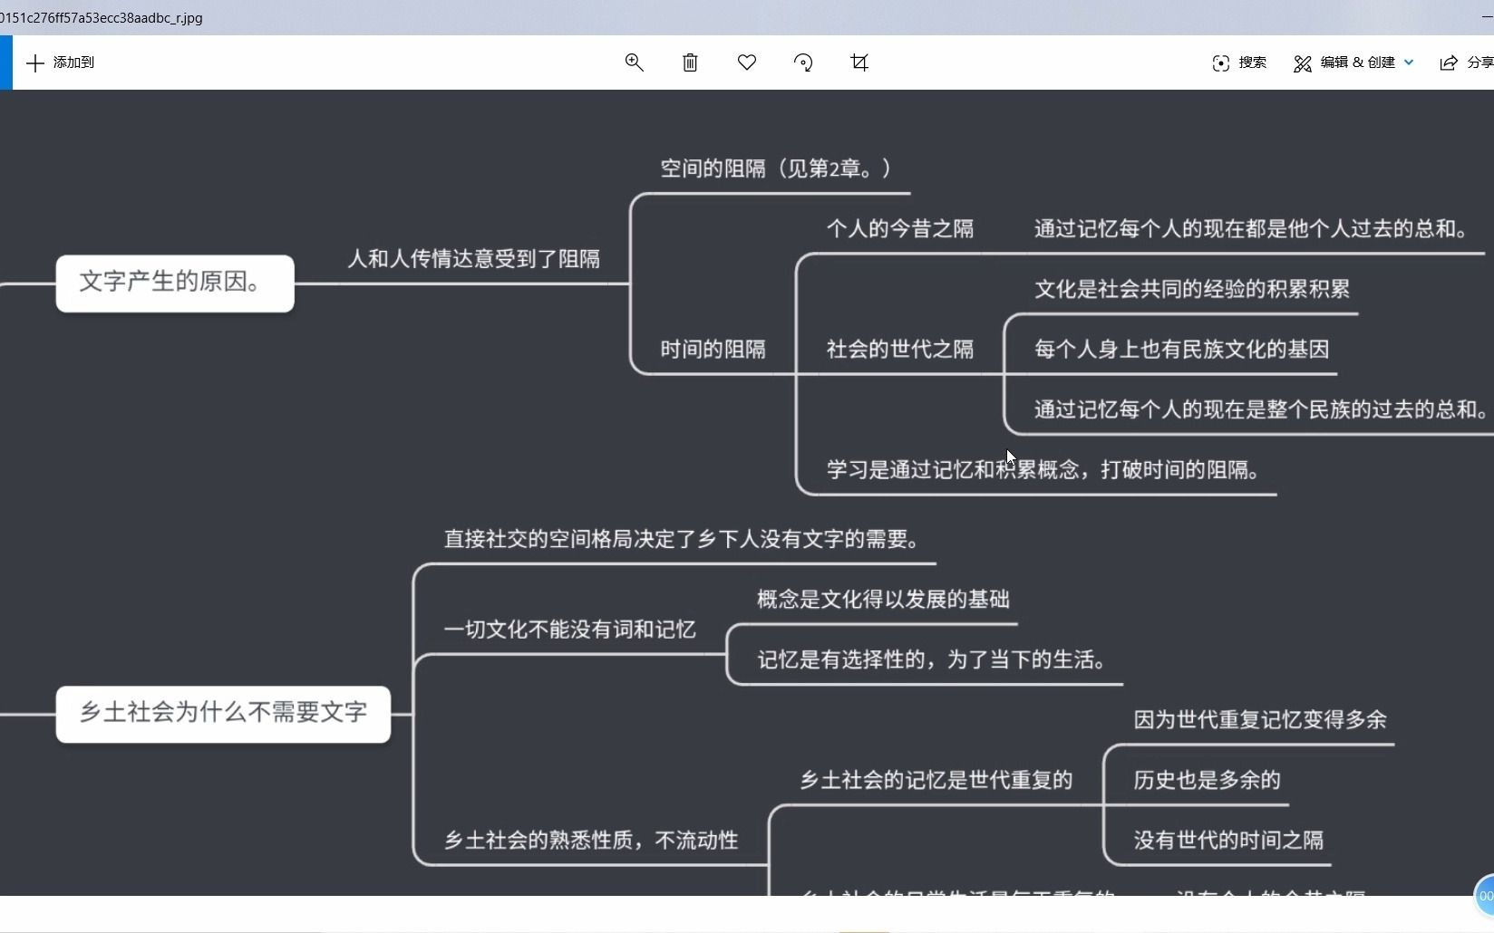Image resolution: width=1494 pixels, height=933 pixels.
Task: Rotate the image with rotate icon
Action: [x=803, y=63]
